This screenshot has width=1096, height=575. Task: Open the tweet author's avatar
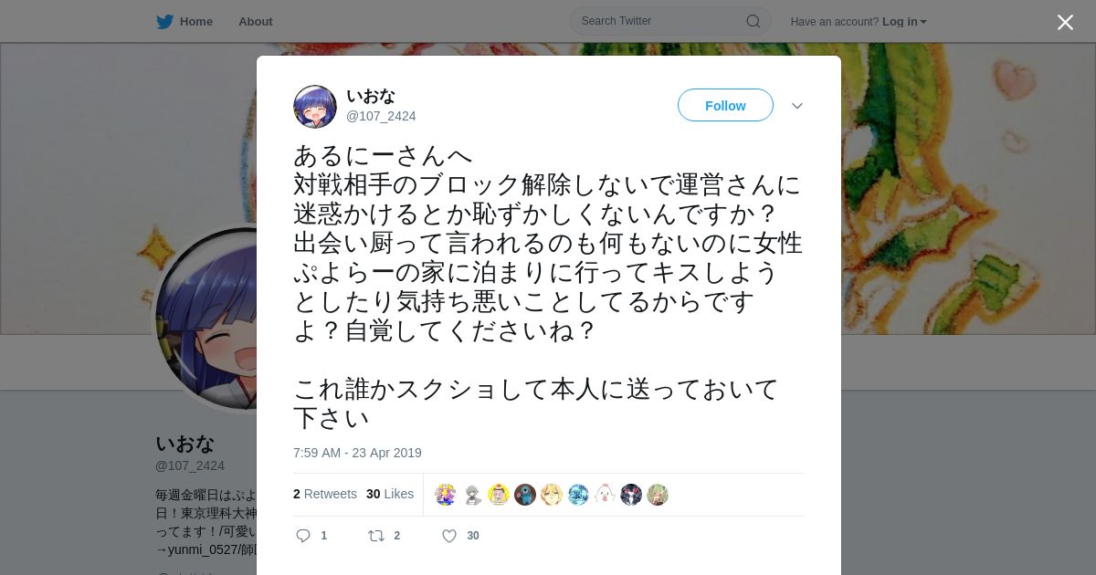tap(315, 107)
